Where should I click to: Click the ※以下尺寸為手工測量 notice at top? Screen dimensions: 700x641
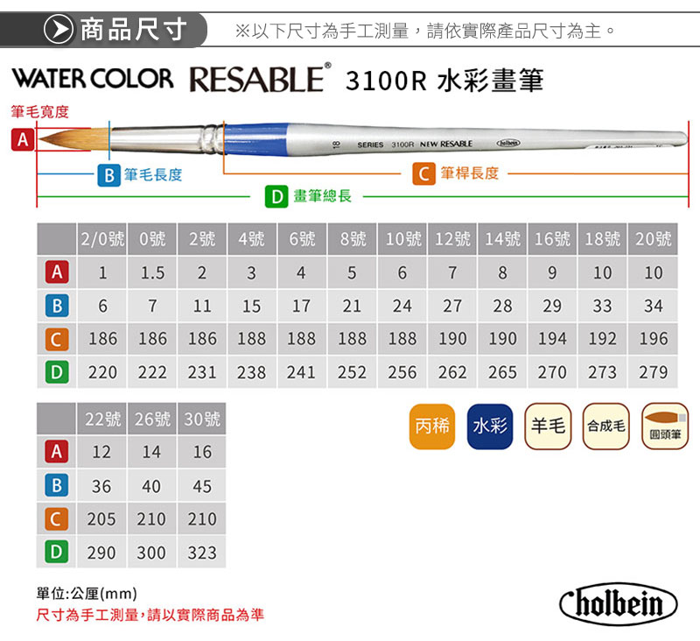[425, 31]
